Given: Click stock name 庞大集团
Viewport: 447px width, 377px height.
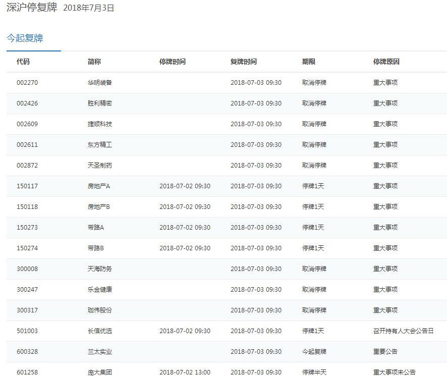Looking at the screenshot, I should 100,372.
